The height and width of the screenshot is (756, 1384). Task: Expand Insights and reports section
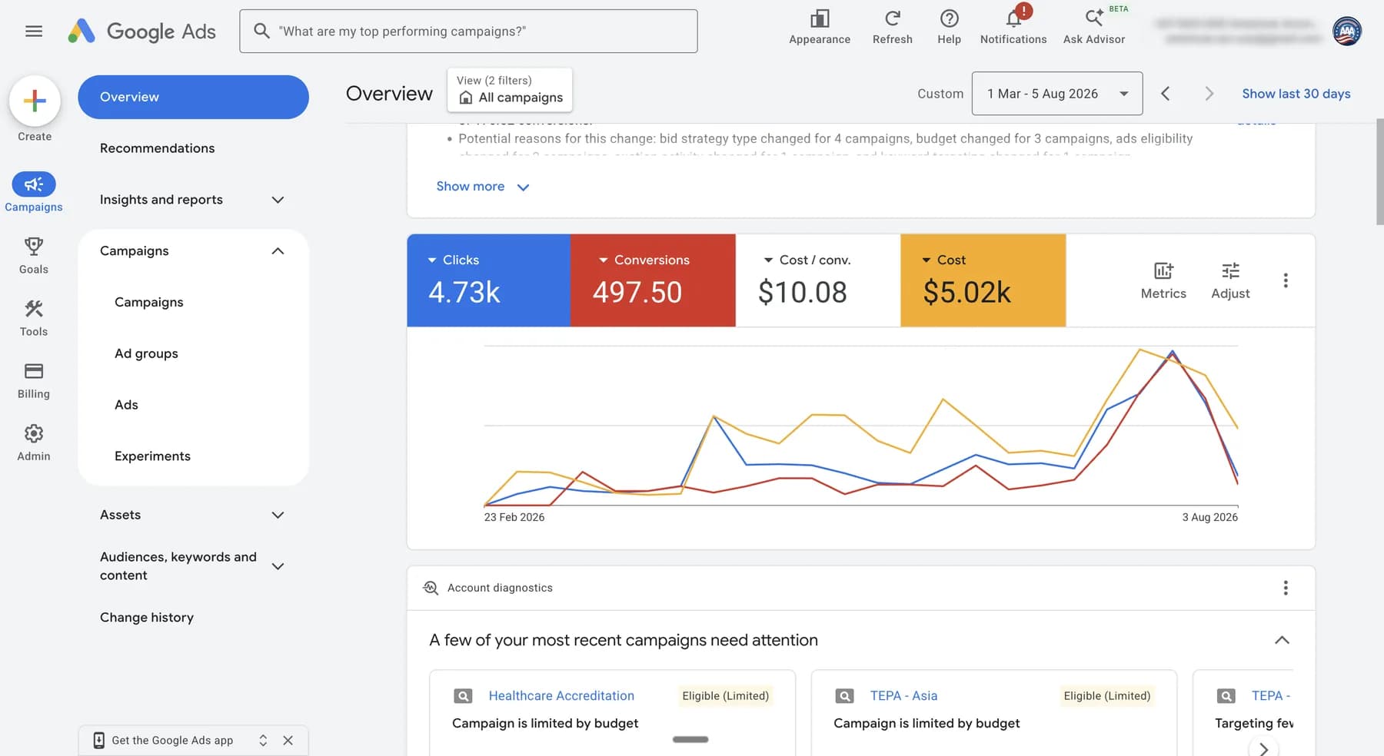coord(278,200)
